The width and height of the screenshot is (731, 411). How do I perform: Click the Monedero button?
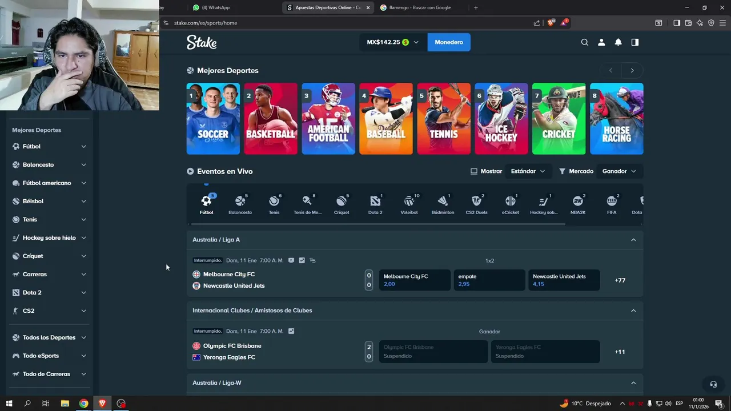(449, 42)
